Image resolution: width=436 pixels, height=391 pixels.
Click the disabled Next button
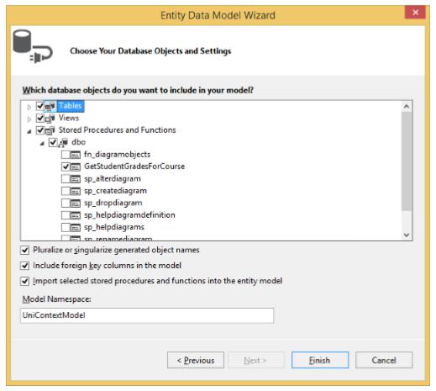[x=256, y=360]
